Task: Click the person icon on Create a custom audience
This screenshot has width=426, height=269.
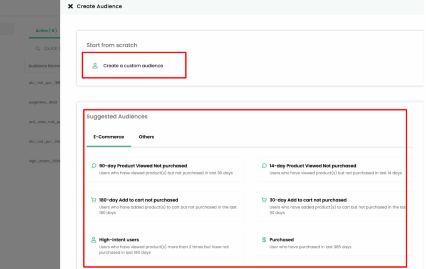Action: click(x=95, y=65)
